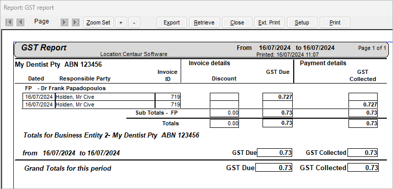The width and height of the screenshot is (393, 189).
Task: Close the GST report window
Action: click(x=237, y=22)
